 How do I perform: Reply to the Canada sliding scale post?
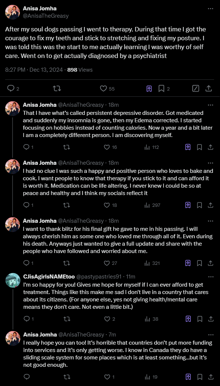click(27, 377)
